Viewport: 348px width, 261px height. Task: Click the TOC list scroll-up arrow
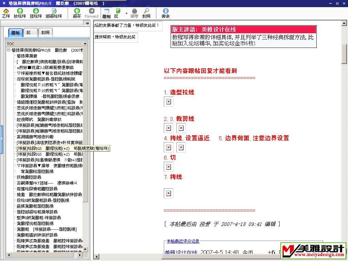point(85,44)
